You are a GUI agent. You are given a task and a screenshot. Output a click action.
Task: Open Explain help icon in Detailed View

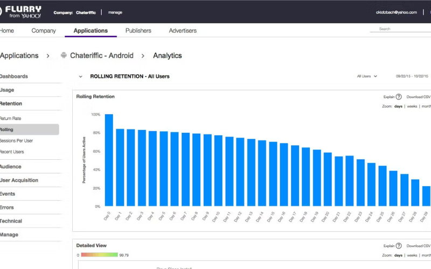pos(399,246)
